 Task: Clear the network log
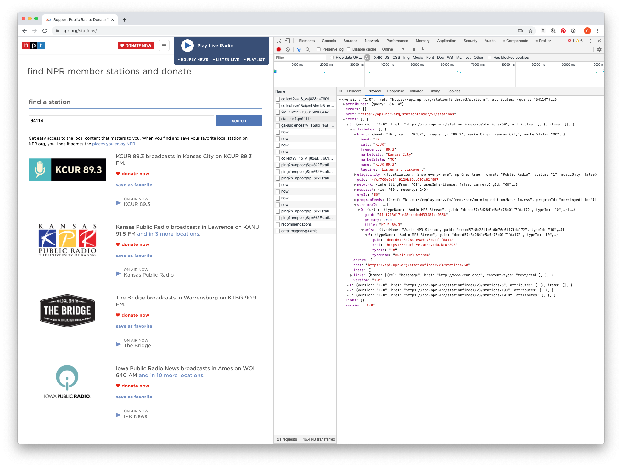[288, 49]
